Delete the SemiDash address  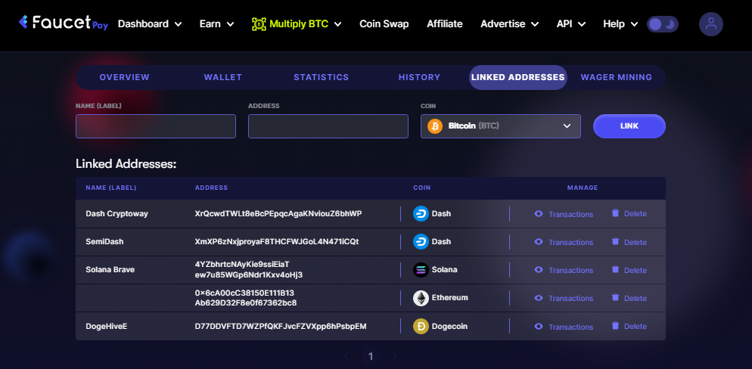[x=629, y=242]
